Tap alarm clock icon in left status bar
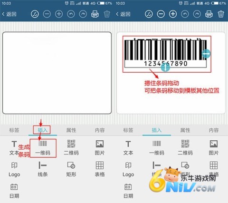228x203 pixels. pos(66,3)
